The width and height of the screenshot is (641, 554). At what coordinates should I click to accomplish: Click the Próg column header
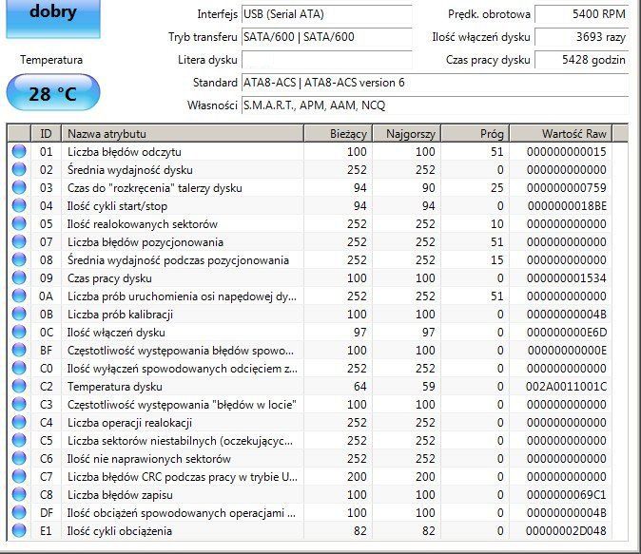[475, 134]
